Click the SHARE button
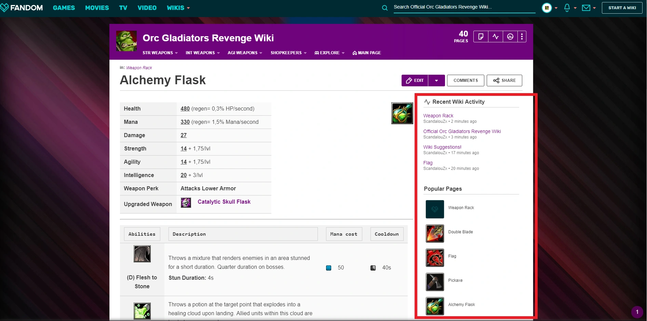The image size is (647, 321). pos(504,81)
